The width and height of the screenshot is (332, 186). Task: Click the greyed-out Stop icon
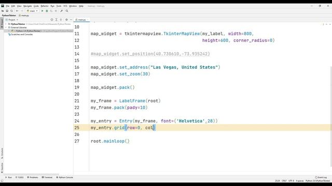pos(56,11)
